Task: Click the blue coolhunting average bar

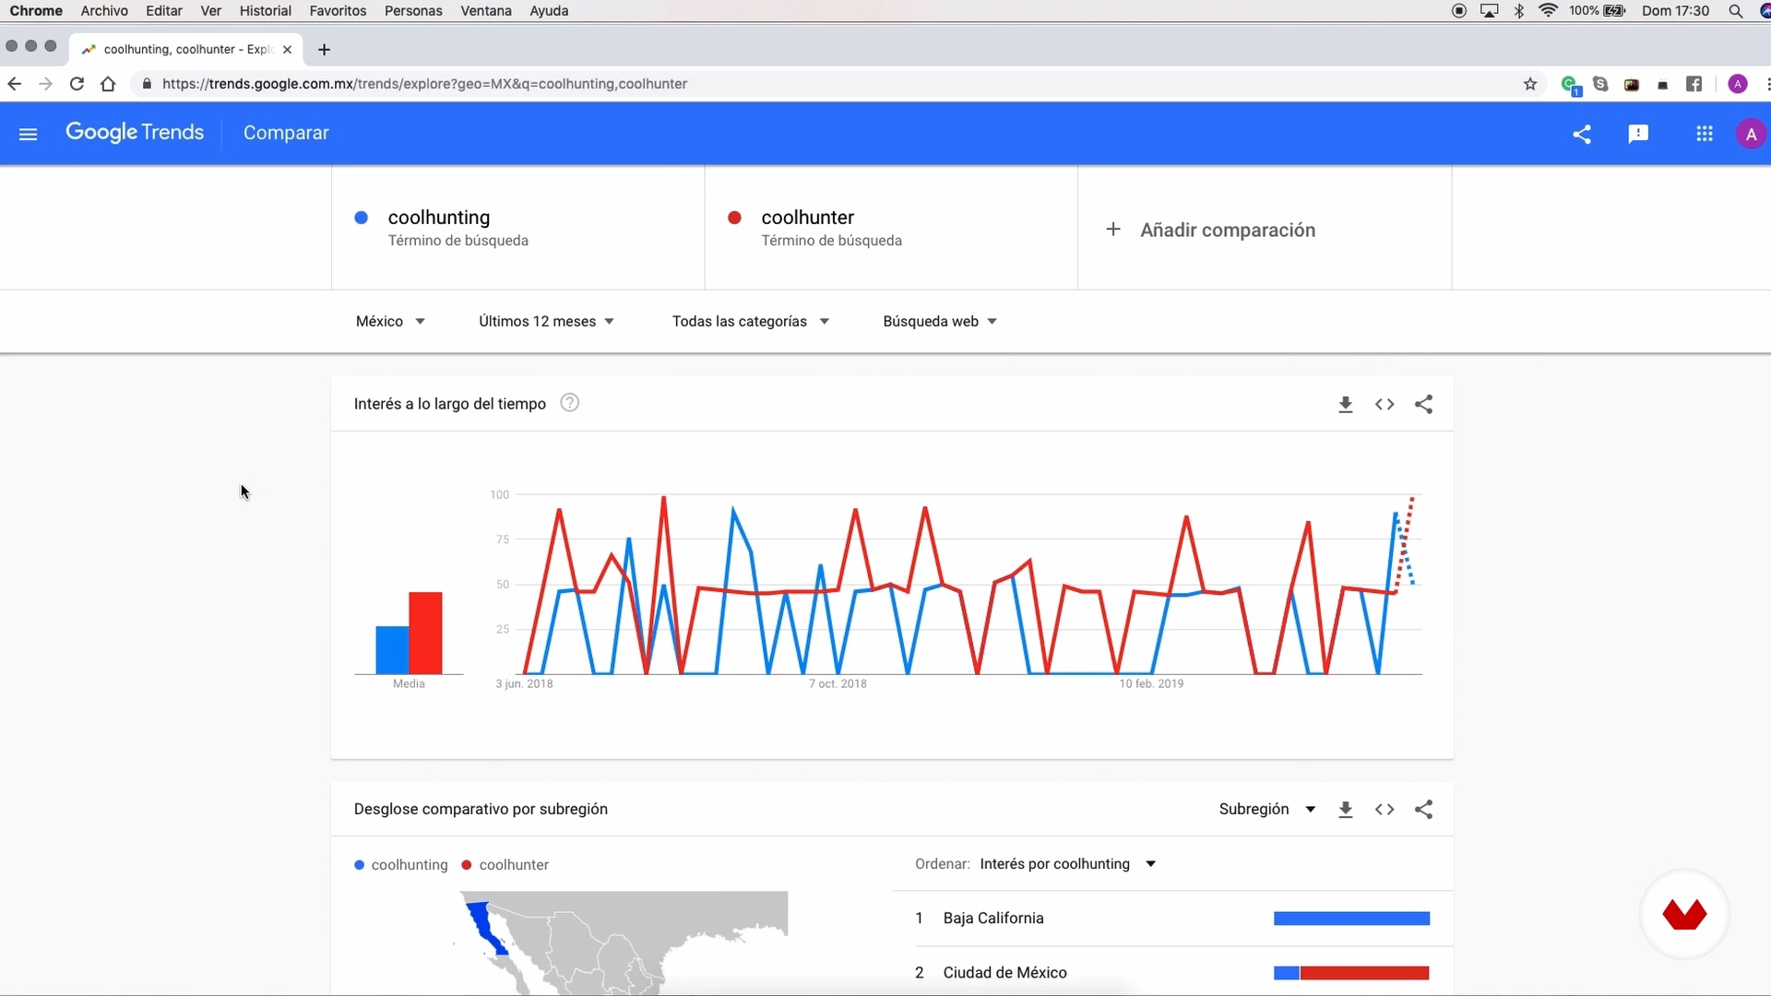Action: (x=392, y=650)
